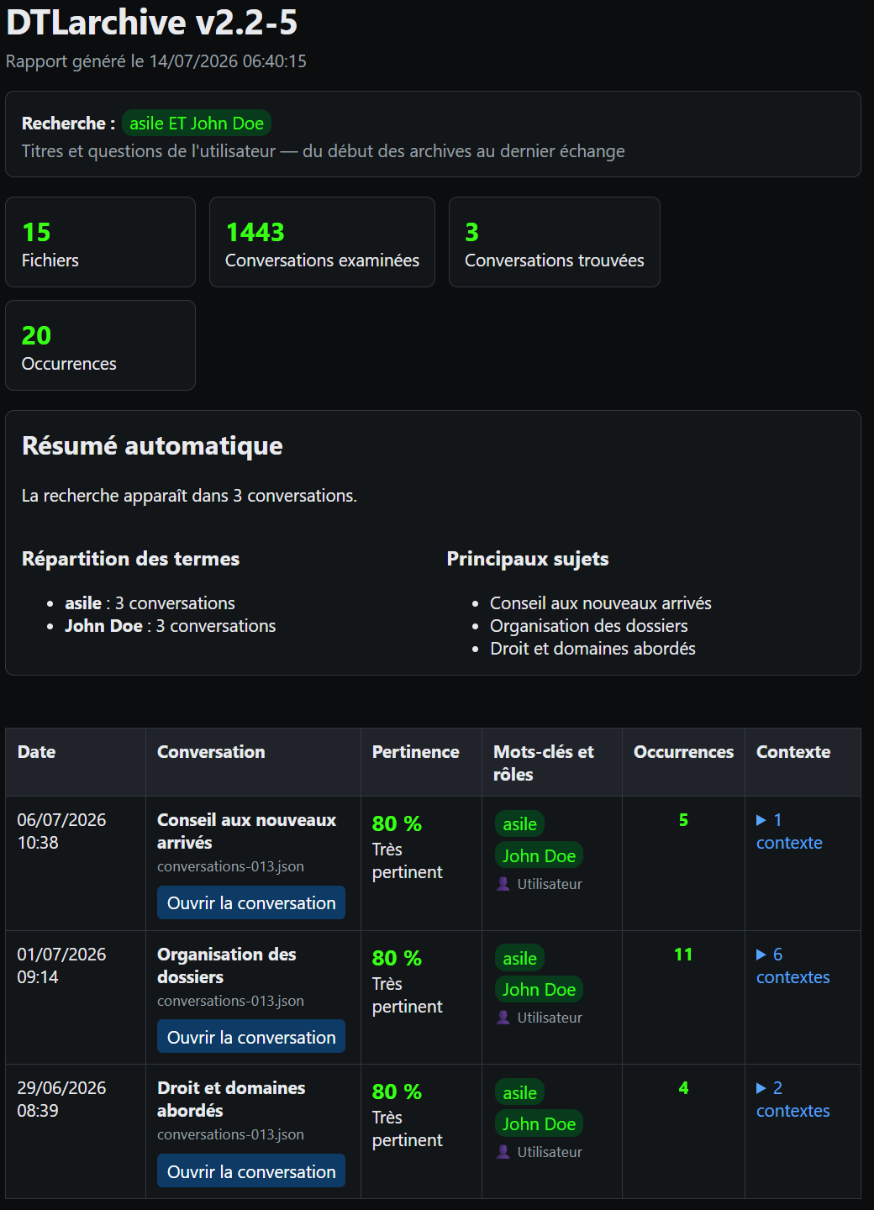The height and width of the screenshot is (1210, 874).
Task: Click the user icon in the 29/06/2026 row
Action: [503, 1152]
